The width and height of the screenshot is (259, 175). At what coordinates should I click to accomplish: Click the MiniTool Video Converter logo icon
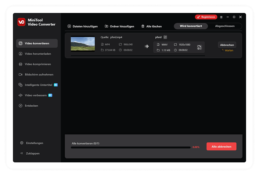[21, 22]
